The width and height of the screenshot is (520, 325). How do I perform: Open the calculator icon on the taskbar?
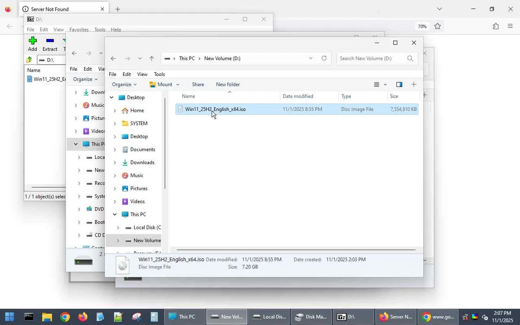(154, 317)
